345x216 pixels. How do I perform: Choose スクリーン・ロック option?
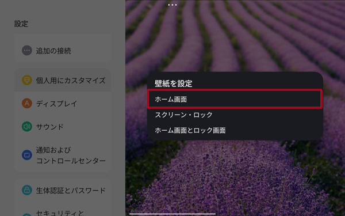click(235, 115)
